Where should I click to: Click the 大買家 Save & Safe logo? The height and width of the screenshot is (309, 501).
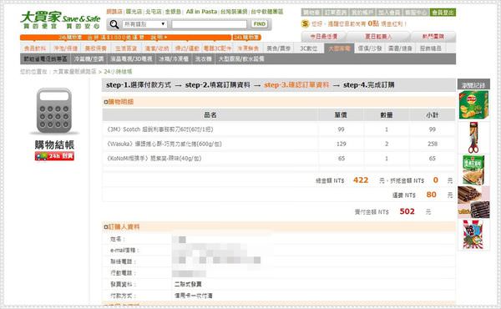pos(60,20)
